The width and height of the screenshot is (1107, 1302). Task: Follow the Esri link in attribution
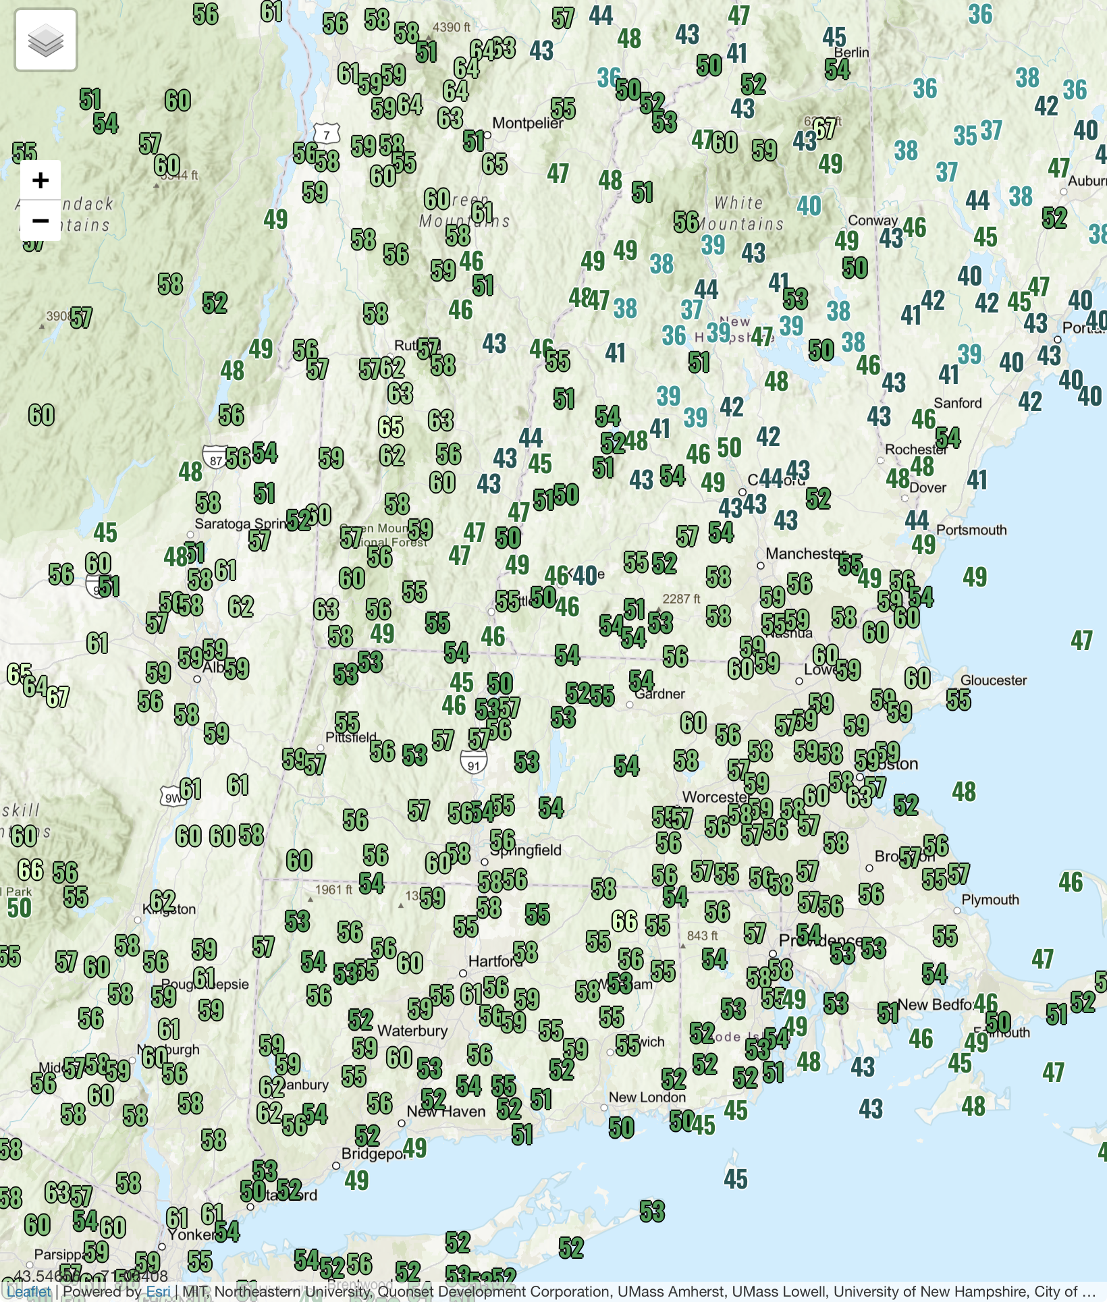click(x=158, y=1291)
